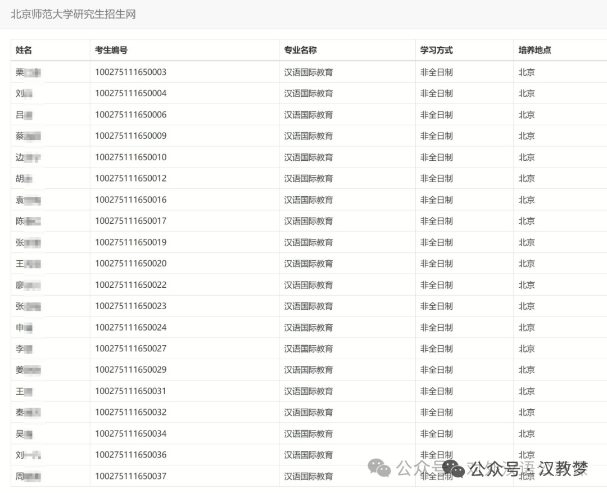Viewport: 607px width, 493px height.
Task: Click the gray WeChat logo in the watermark
Action: tap(379, 468)
